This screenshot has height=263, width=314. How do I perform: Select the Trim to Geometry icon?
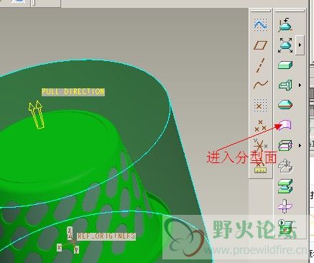pyautogui.click(x=285, y=207)
